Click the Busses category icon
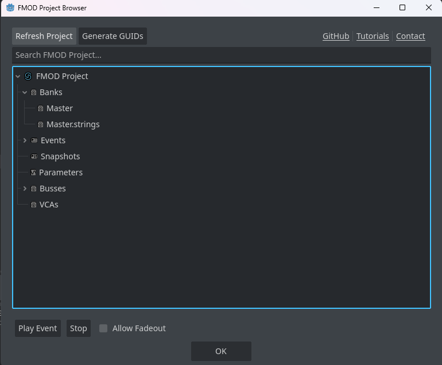Image resolution: width=442 pixels, height=365 pixels. click(x=33, y=189)
